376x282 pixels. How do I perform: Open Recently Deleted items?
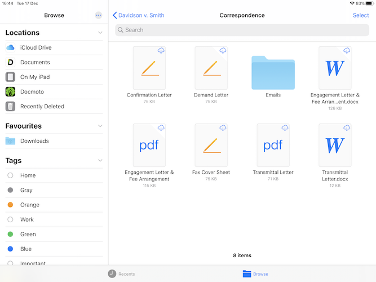(54, 107)
